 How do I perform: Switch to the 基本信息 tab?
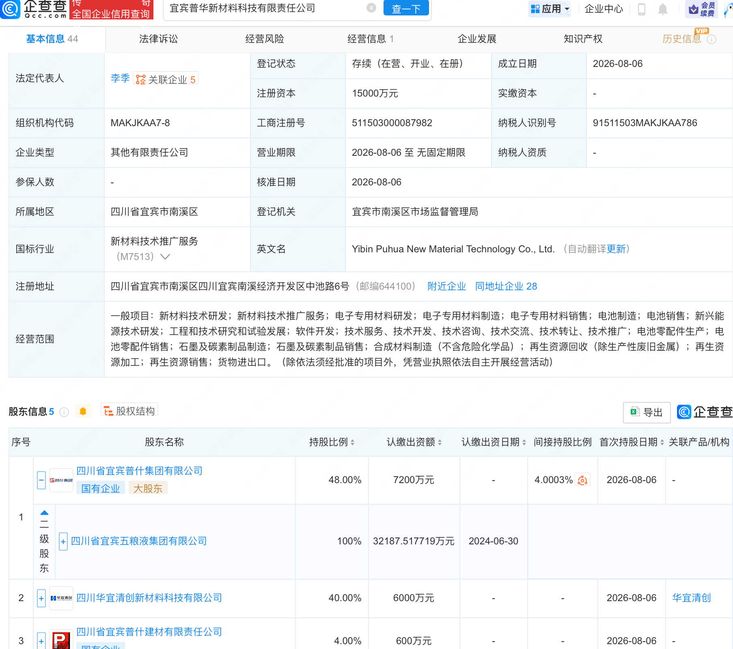pos(52,39)
